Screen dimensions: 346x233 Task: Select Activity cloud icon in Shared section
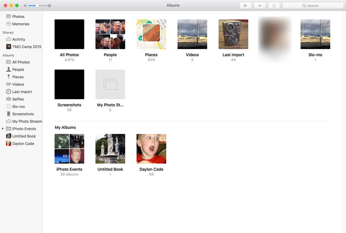[x=9, y=39]
